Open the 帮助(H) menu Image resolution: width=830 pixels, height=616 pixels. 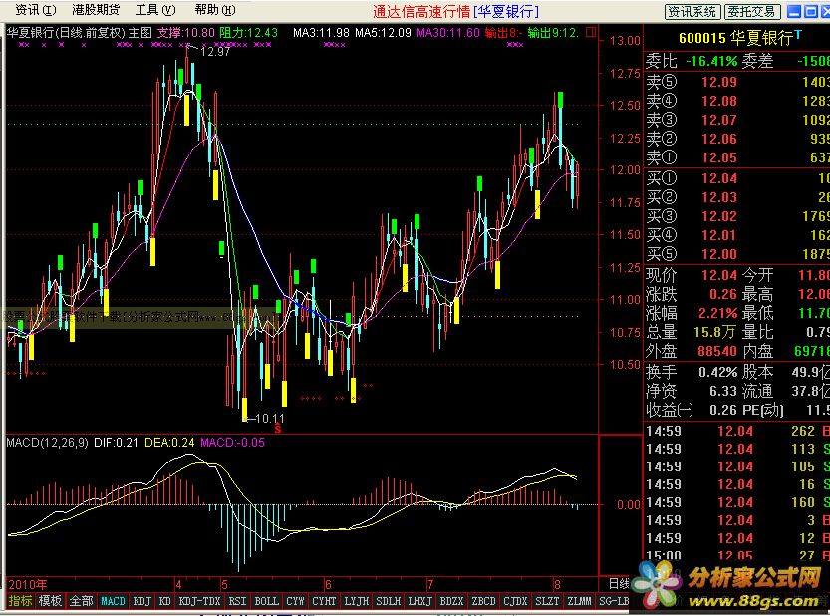215,10
